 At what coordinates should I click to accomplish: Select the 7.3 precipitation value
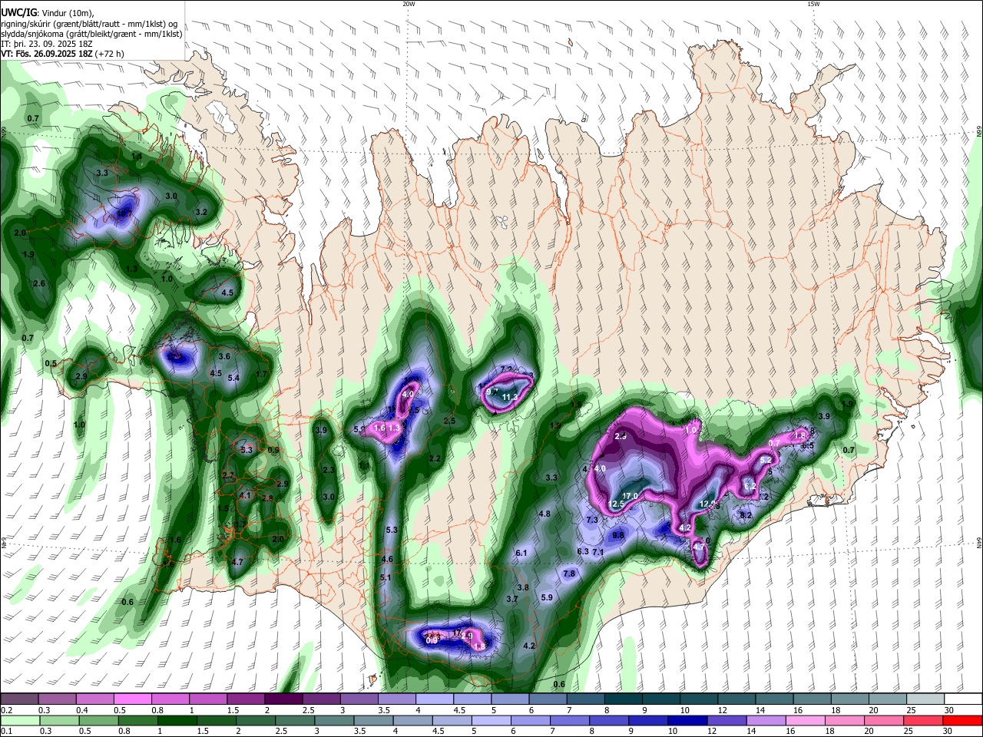pyautogui.click(x=592, y=520)
